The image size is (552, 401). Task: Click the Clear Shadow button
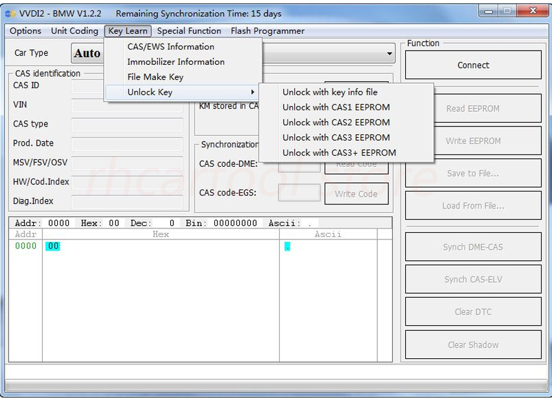[473, 345]
